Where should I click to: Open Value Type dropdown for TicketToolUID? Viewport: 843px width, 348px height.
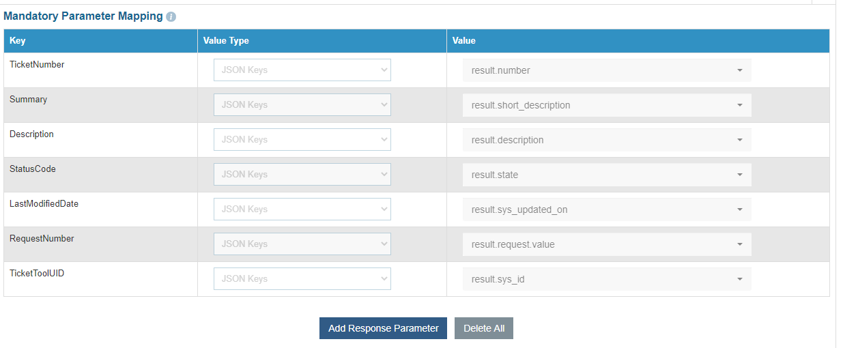pos(302,279)
